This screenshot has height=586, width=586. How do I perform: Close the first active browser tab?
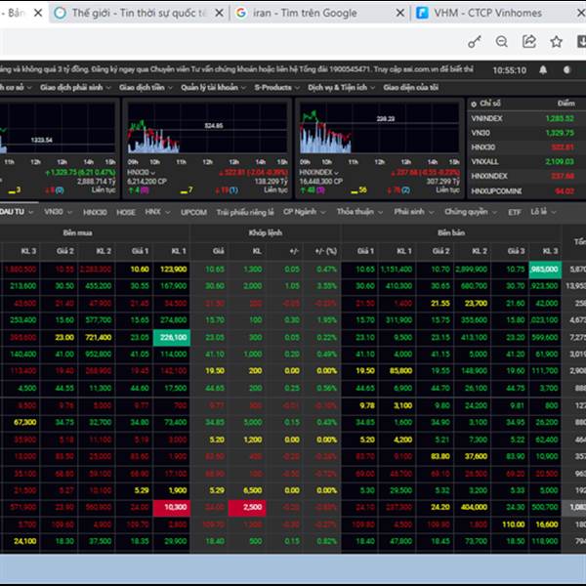click(x=38, y=13)
